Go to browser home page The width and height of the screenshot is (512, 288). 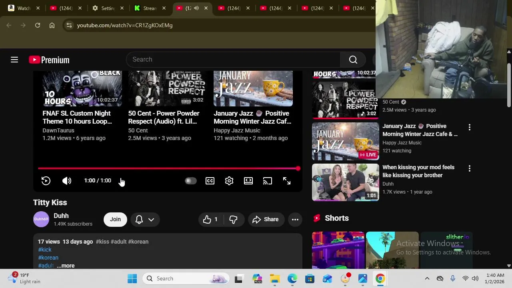[x=52, y=25]
